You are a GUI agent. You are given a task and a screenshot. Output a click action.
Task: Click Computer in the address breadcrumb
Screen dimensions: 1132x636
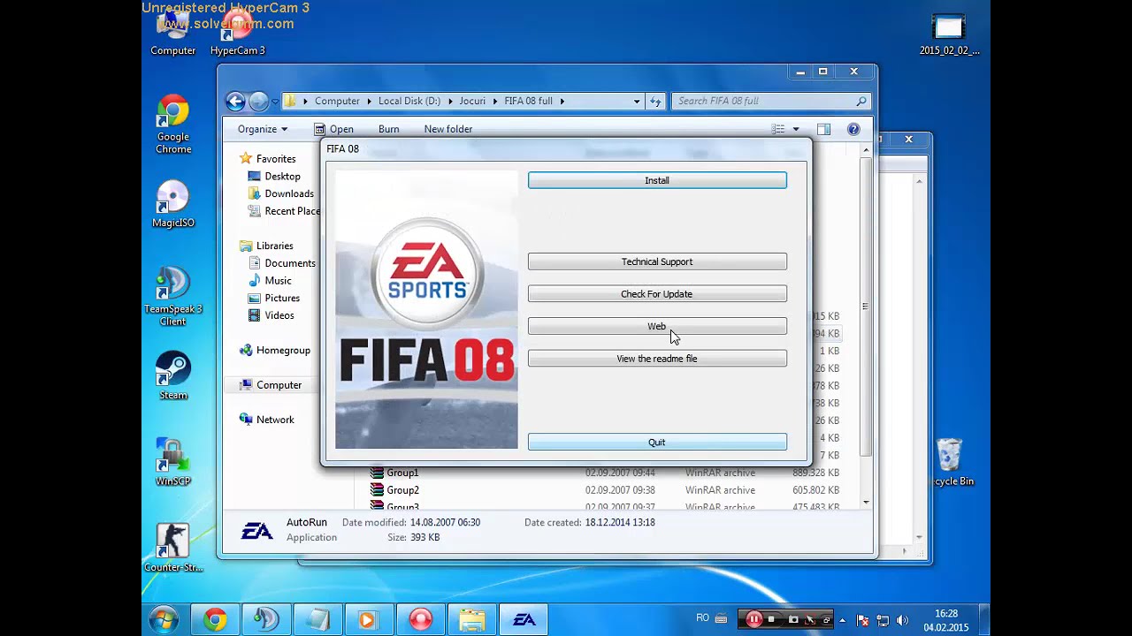(337, 102)
